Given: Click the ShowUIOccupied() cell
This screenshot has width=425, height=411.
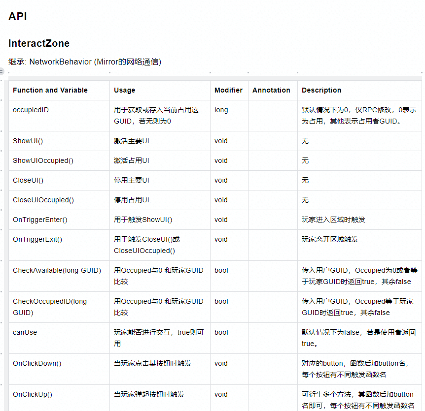Looking at the screenshot, I should pyautogui.click(x=59, y=161).
